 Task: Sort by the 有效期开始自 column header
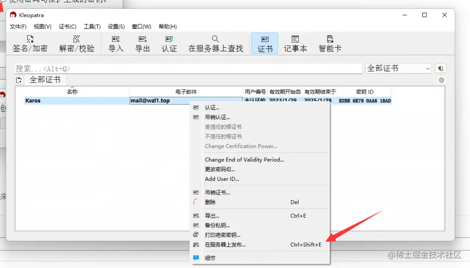point(285,92)
